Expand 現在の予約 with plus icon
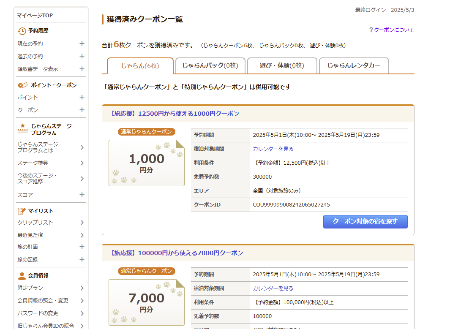This screenshot has width=450, height=329. pos(82,44)
